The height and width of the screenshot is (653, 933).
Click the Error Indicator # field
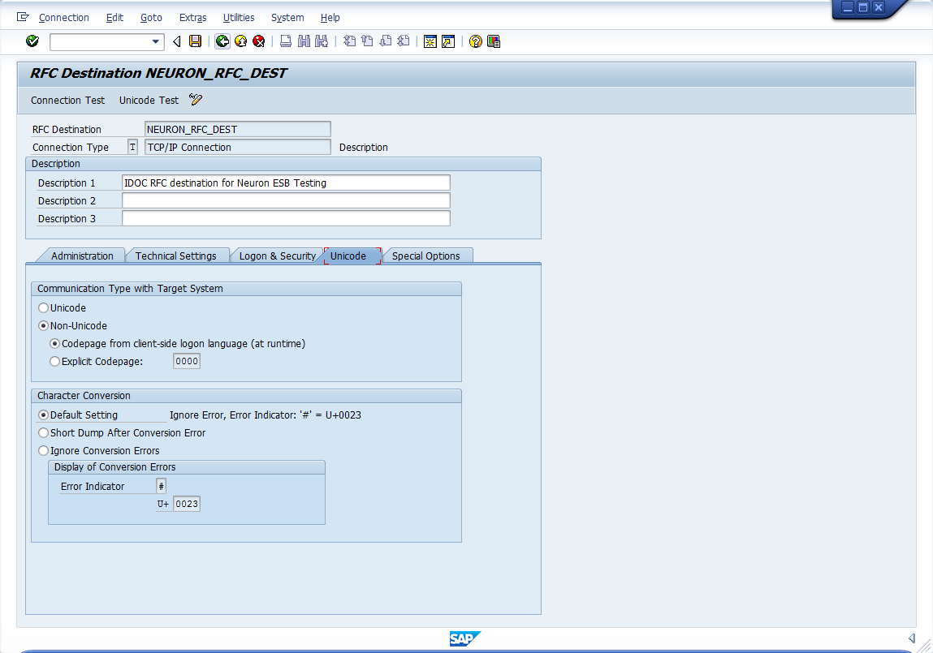tap(162, 486)
